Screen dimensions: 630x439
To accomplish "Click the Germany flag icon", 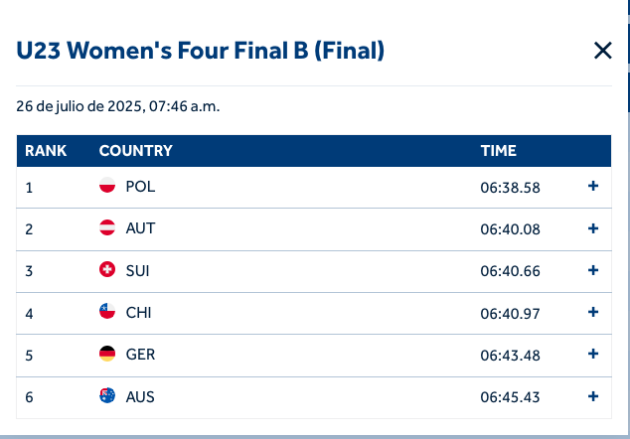I will coord(107,355).
